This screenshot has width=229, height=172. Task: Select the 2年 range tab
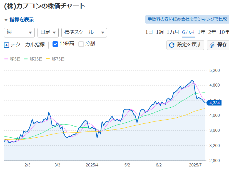coord(212,32)
